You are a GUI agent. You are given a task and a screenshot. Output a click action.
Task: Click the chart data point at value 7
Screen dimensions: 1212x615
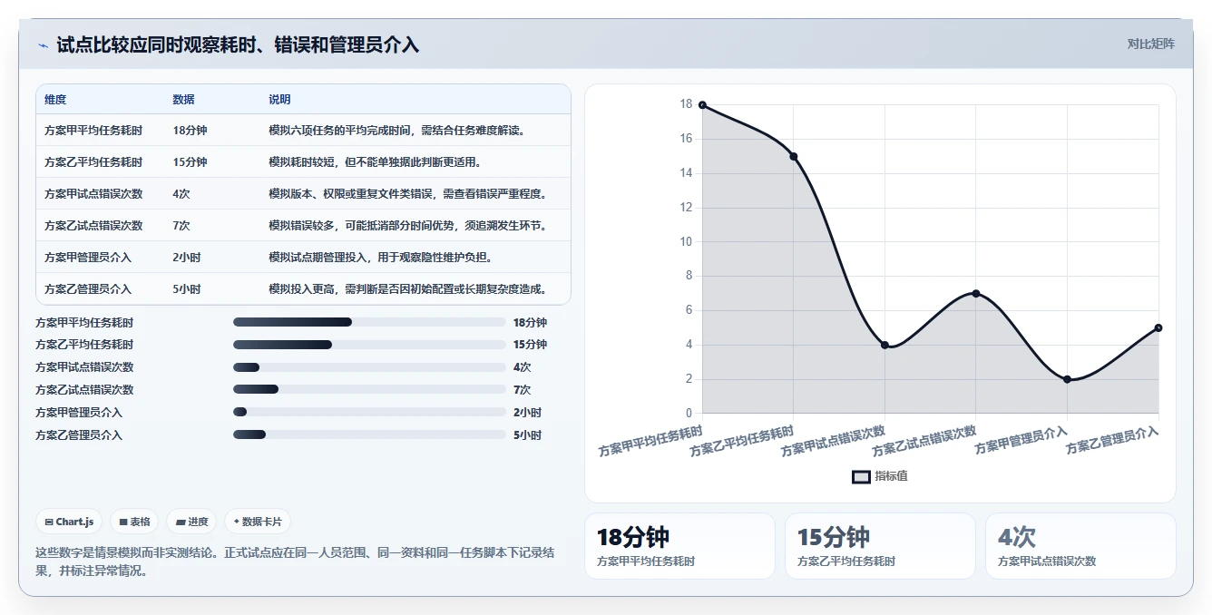pos(976,293)
